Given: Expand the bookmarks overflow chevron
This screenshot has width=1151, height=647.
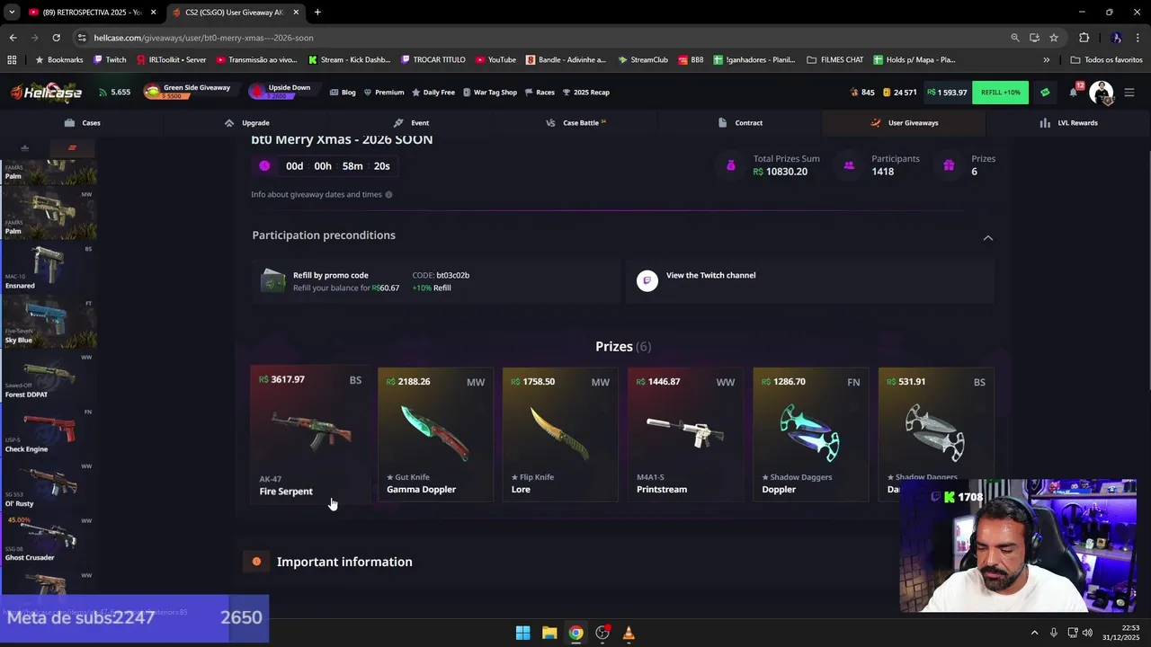Looking at the screenshot, I should [1046, 60].
